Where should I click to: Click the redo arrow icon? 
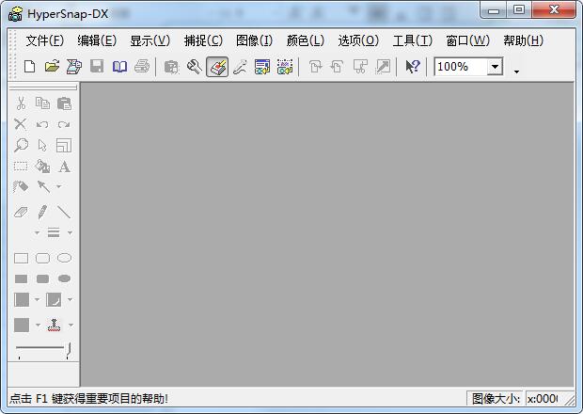(x=64, y=124)
